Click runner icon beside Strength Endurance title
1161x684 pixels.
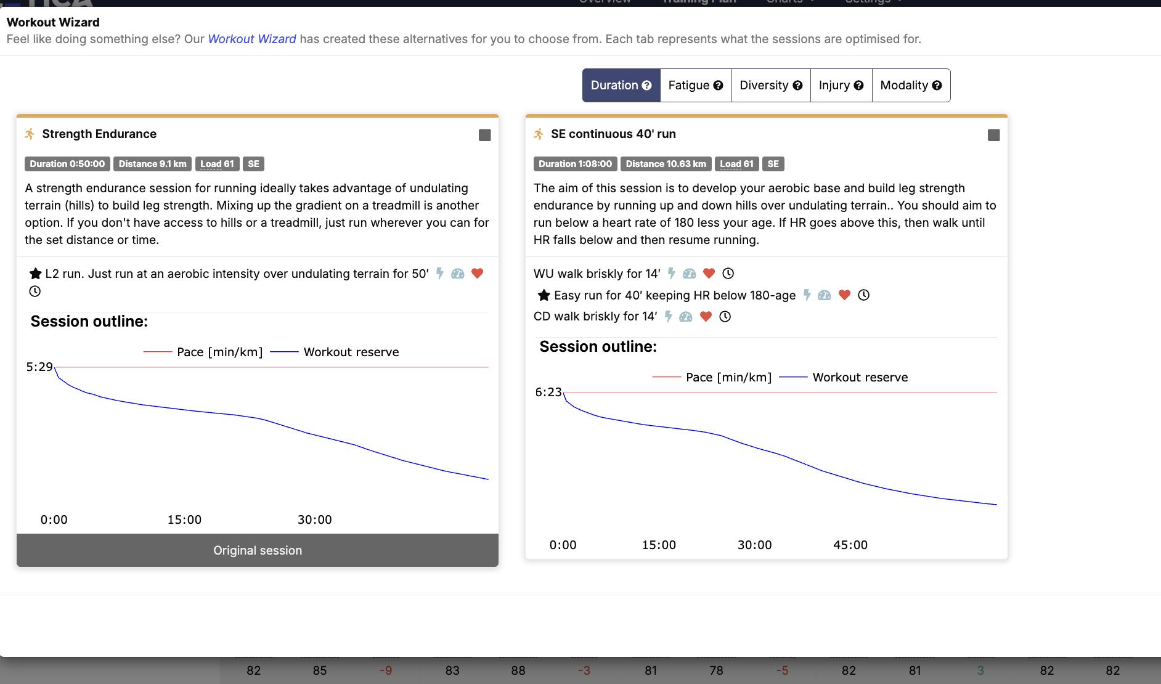[30, 134]
